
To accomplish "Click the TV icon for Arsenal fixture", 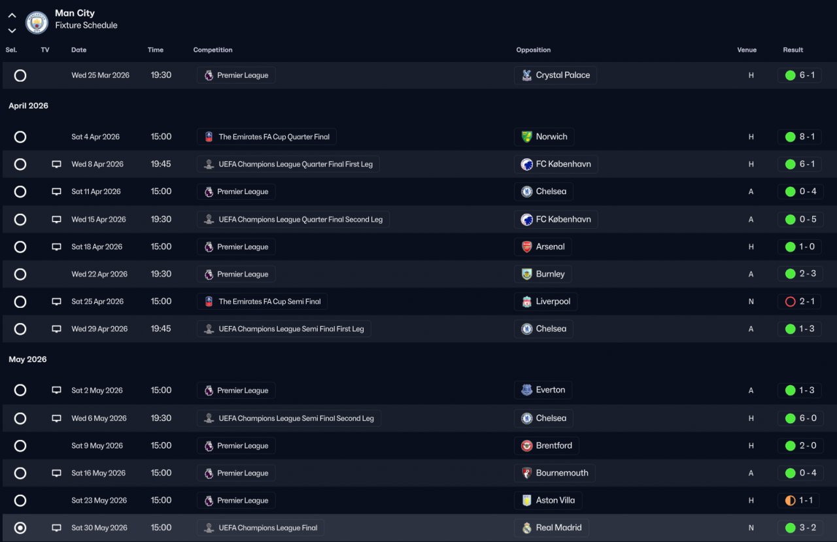I will point(56,247).
